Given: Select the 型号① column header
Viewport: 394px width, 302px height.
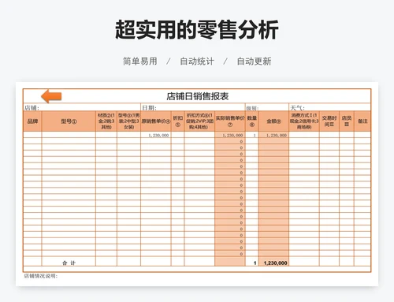Looking at the screenshot, I should click(69, 121).
